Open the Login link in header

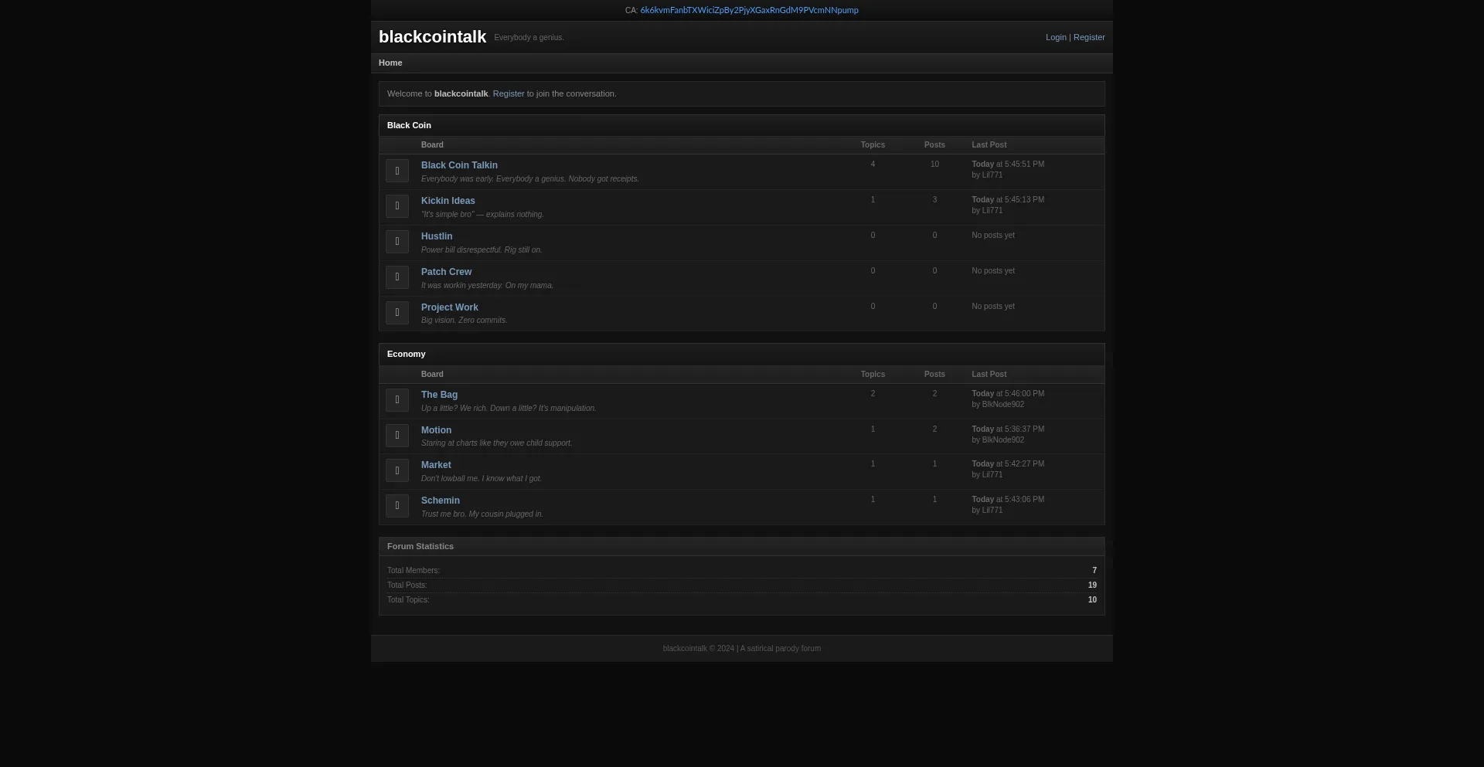tap(1056, 37)
